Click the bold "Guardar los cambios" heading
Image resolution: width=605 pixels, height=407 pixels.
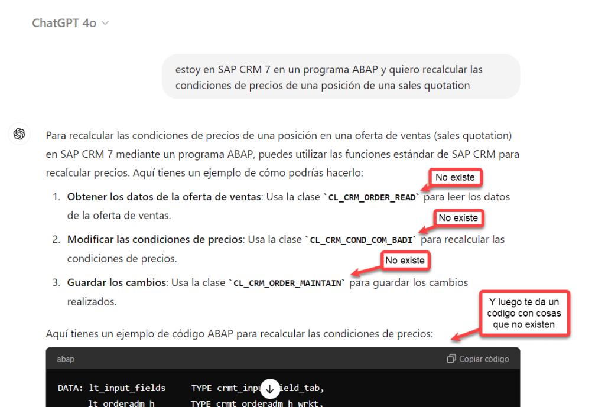[118, 282]
